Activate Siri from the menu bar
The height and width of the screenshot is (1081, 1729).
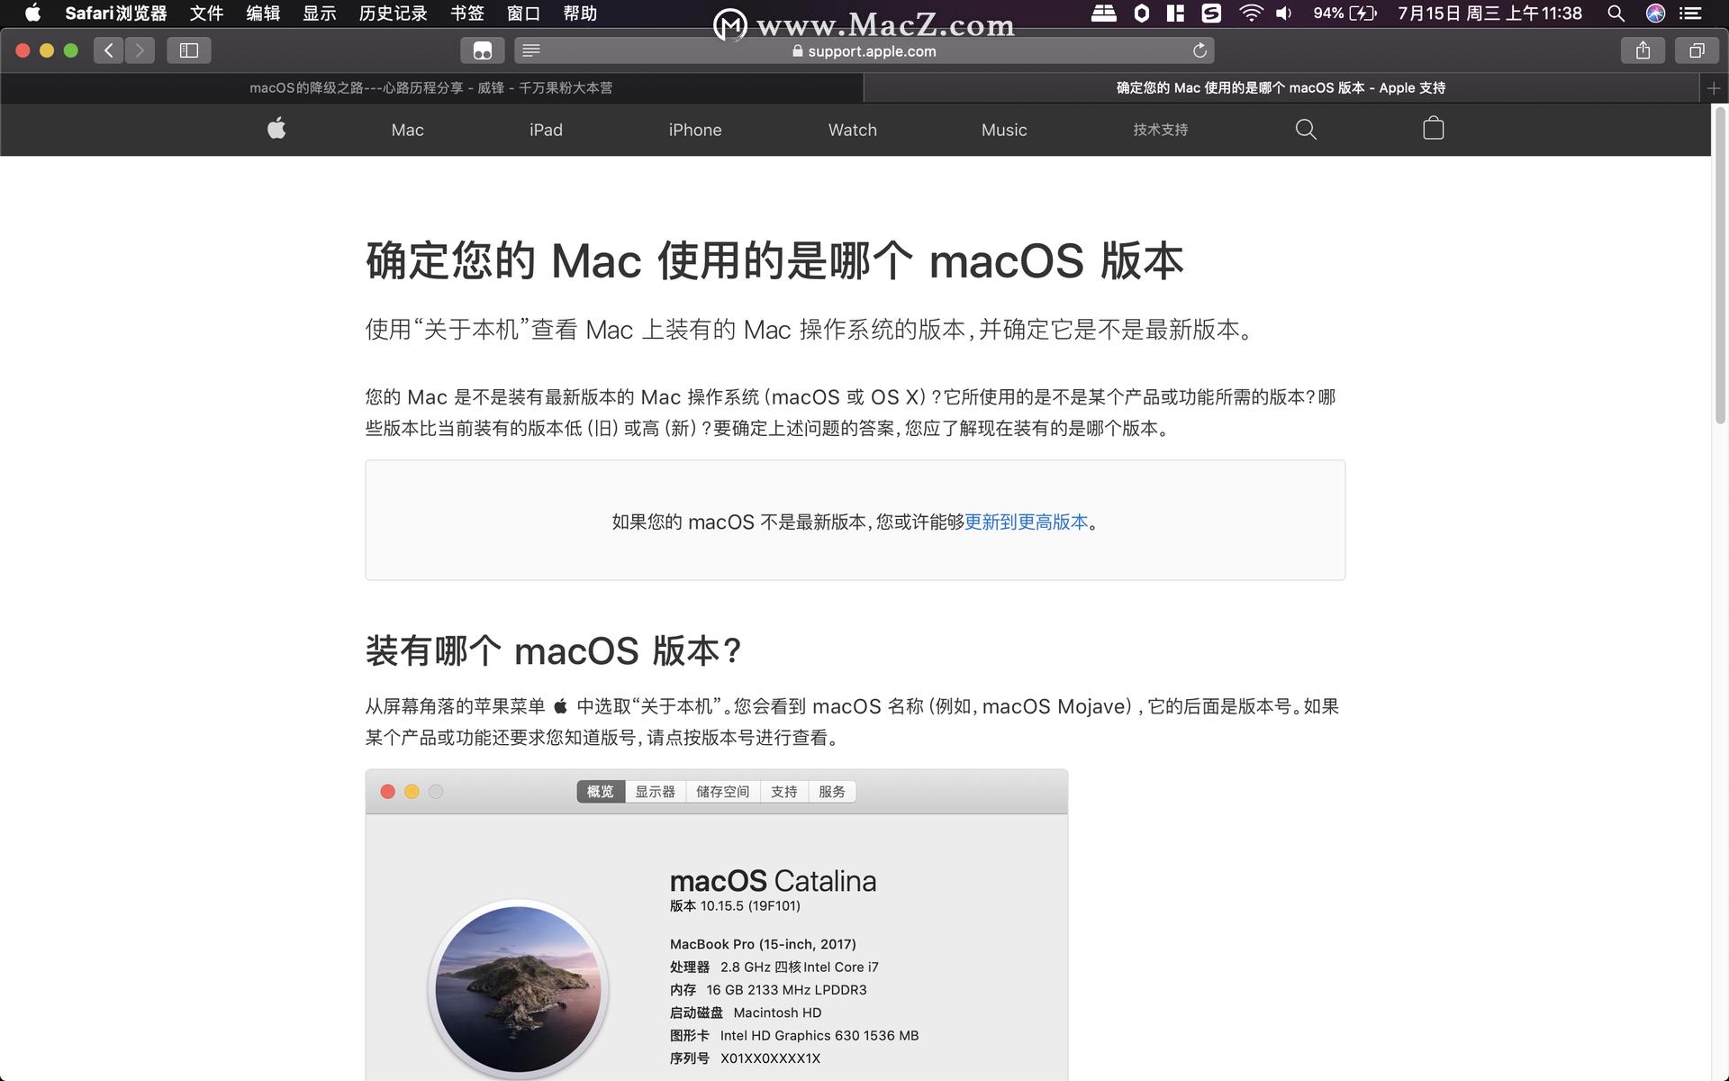pos(1657,14)
